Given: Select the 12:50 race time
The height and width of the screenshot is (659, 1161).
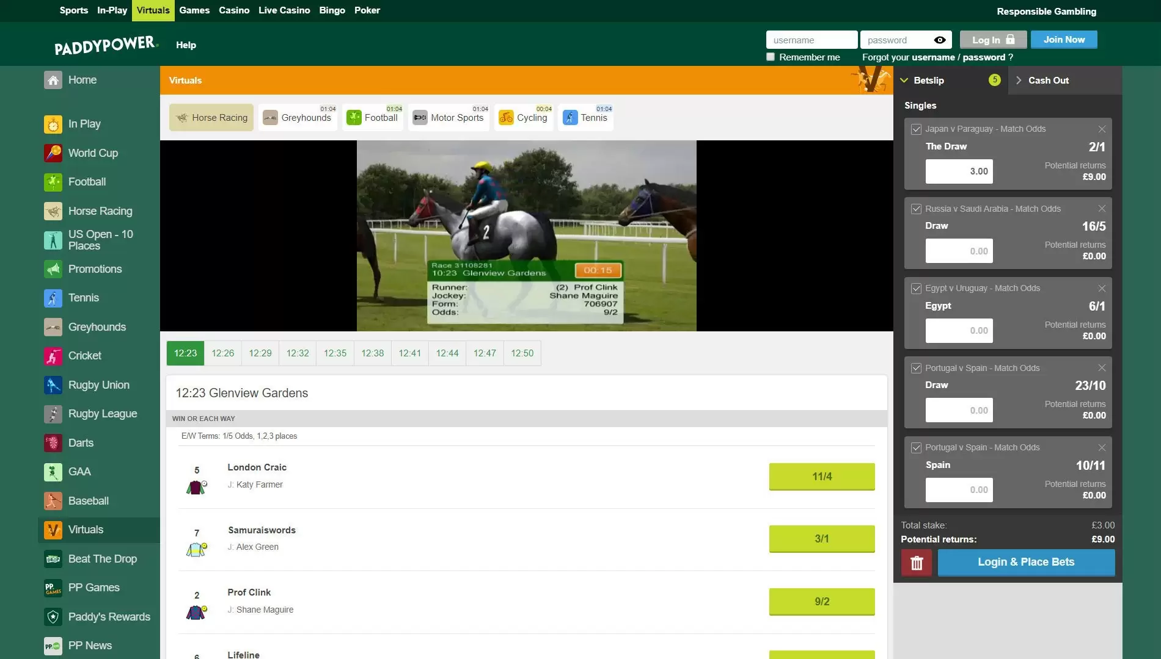Looking at the screenshot, I should pos(522,353).
